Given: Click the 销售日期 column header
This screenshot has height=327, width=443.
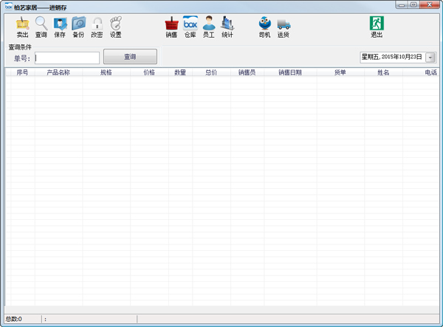Looking at the screenshot, I should click(x=290, y=72).
